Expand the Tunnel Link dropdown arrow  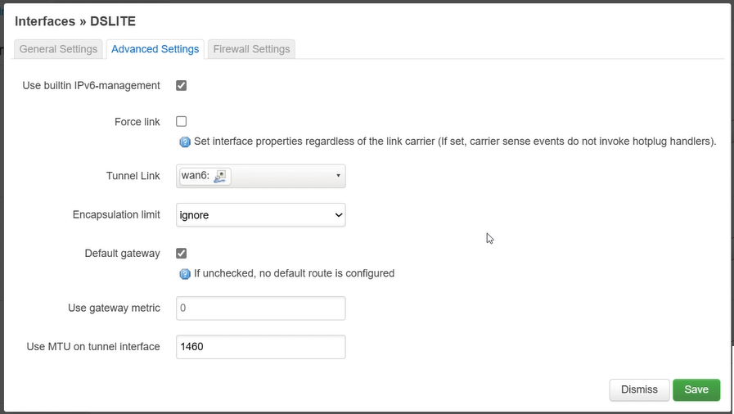tap(338, 176)
